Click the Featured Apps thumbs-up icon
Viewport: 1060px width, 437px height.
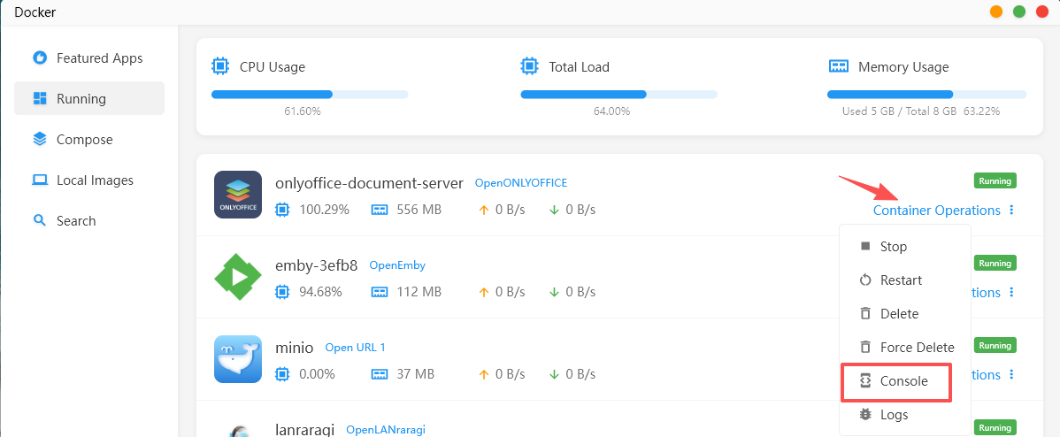40,58
